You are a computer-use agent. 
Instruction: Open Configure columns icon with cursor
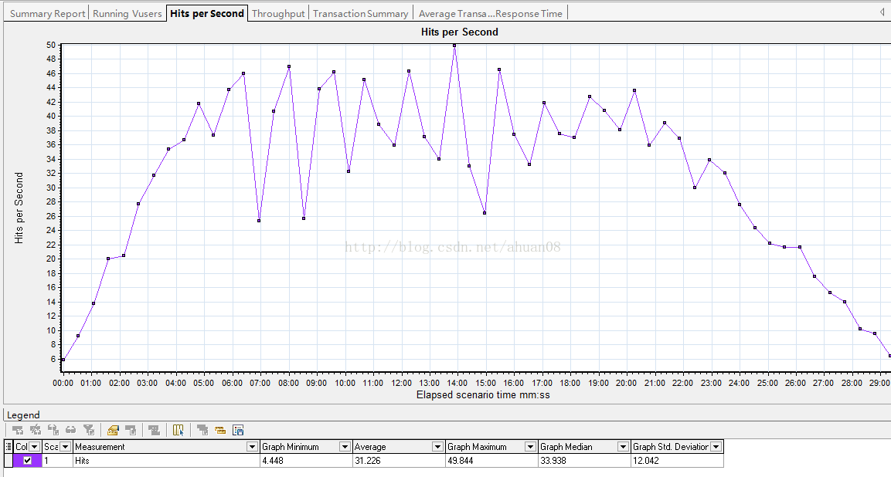click(x=179, y=430)
